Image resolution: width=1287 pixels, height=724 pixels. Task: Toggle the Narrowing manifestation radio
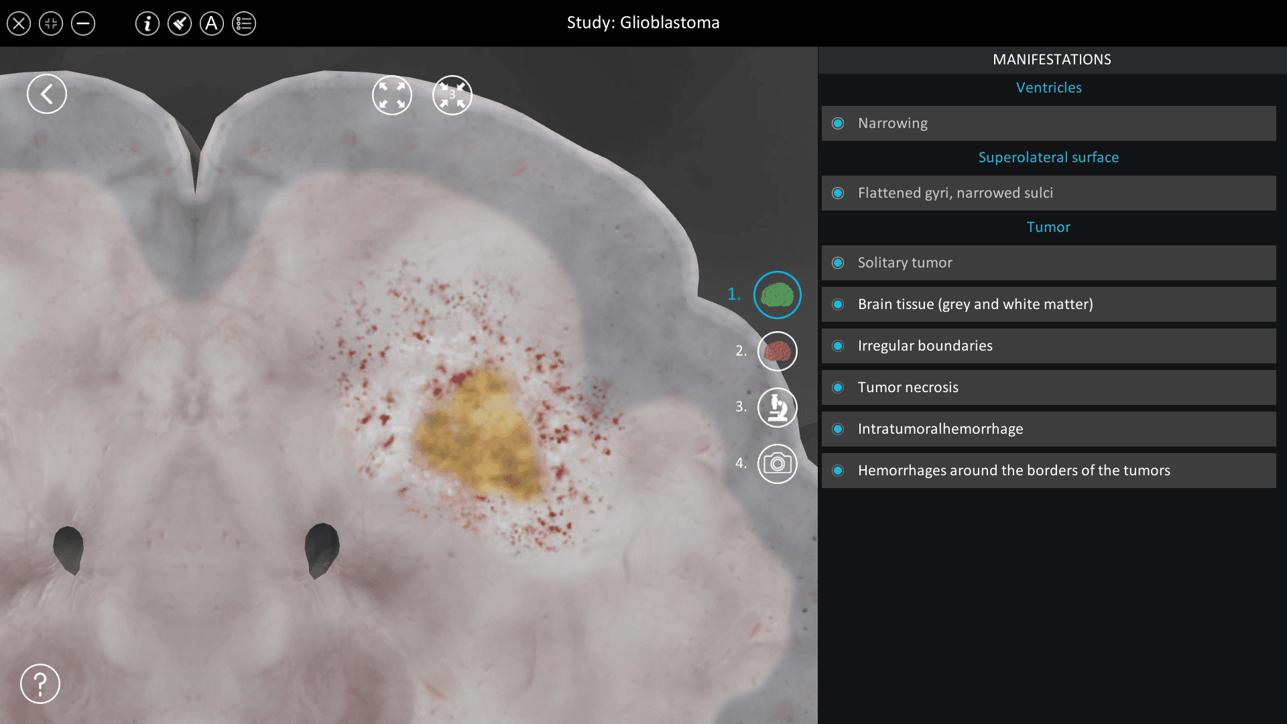pos(838,123)
